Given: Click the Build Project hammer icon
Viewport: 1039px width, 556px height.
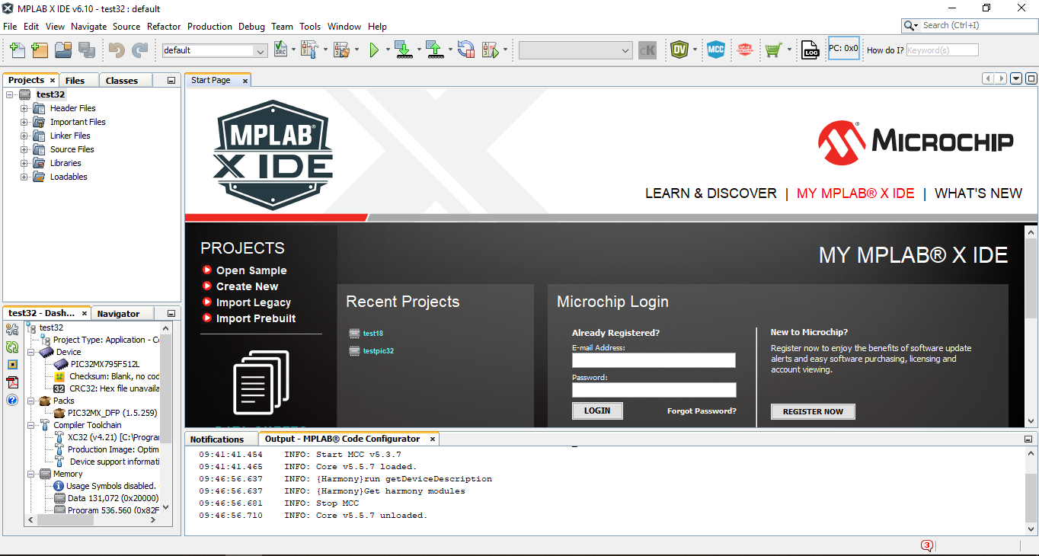Looking at the screenshot, I should [309, 50].
